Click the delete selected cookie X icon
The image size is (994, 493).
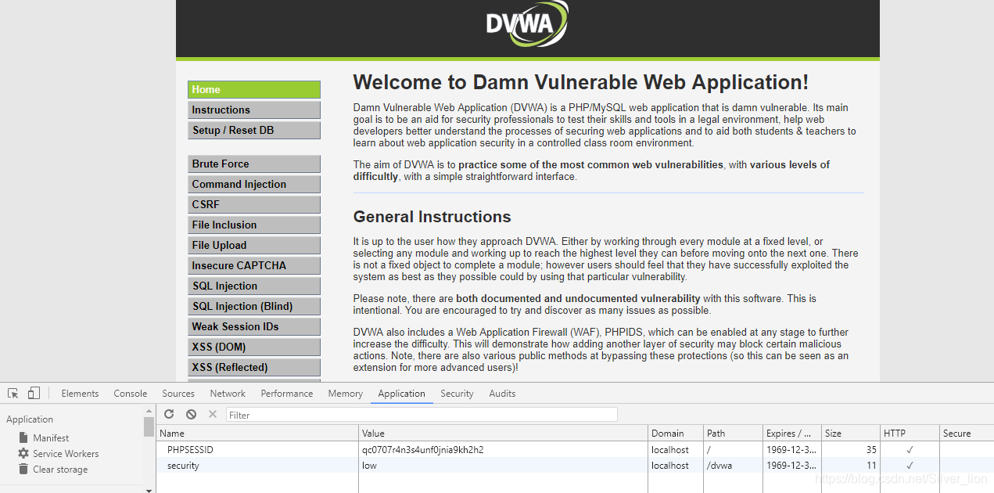click(x=213, y=414)
